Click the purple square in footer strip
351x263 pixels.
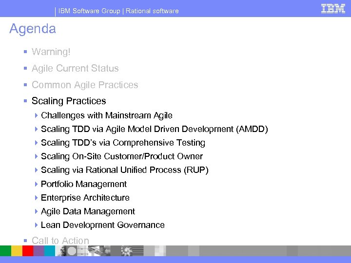coord(39,251)
